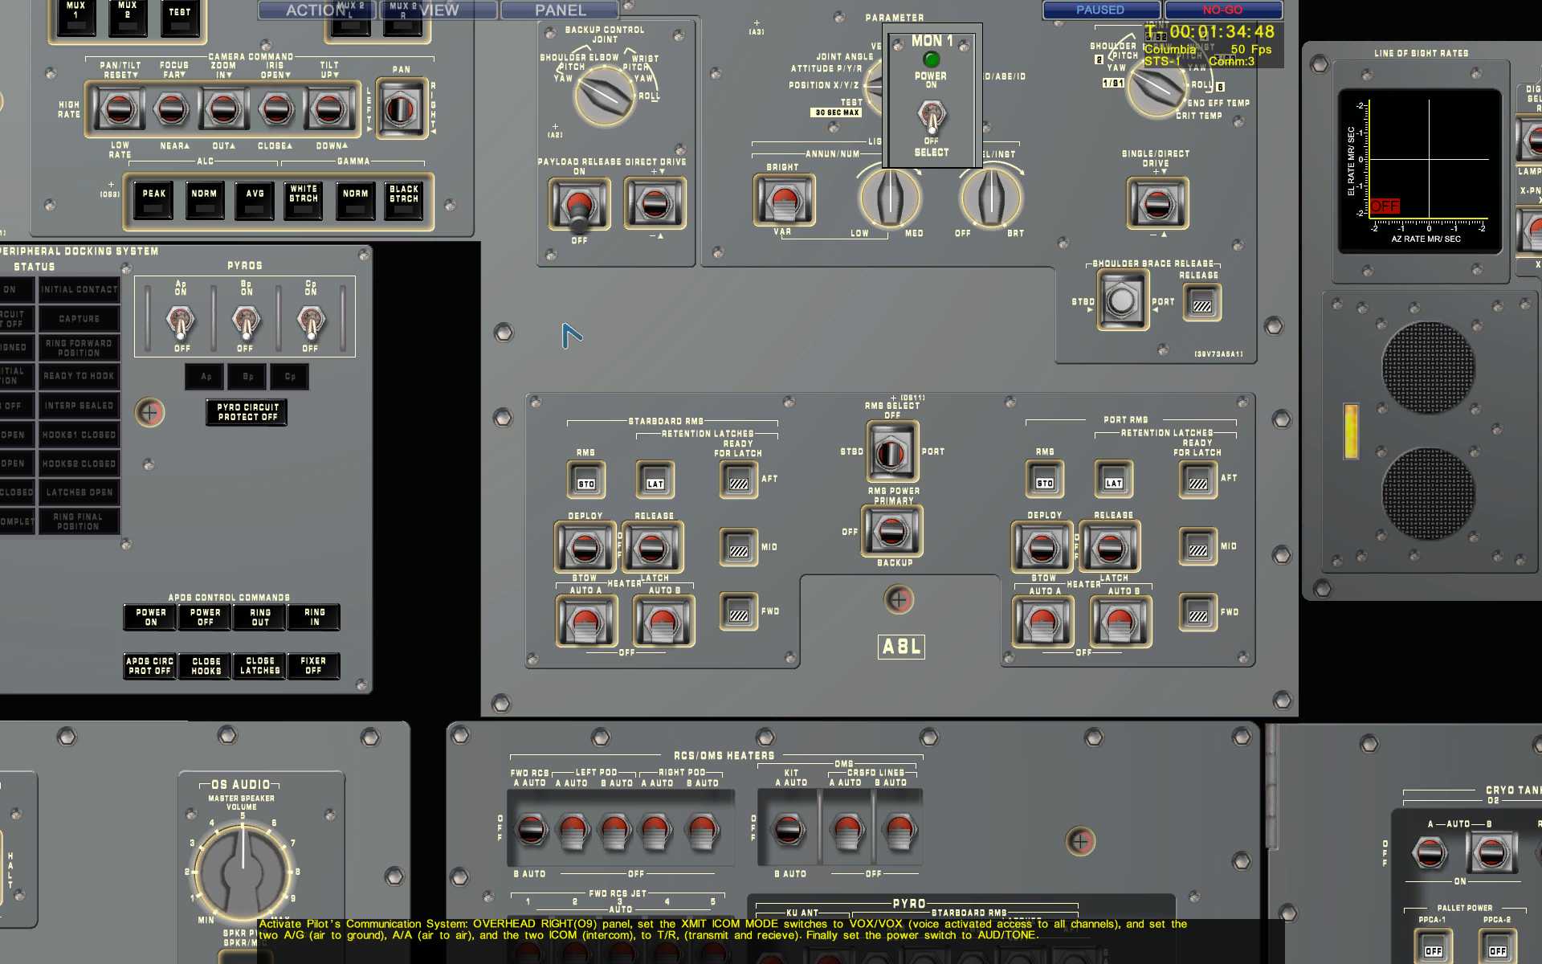1542x964 pixels.
Task: Turn the ANNUN/NUM lighting dial
Action: pyautogui.click(x=890, y=196)
